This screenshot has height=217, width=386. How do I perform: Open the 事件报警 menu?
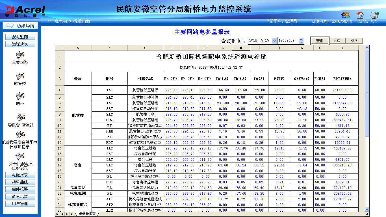(20, 189)
